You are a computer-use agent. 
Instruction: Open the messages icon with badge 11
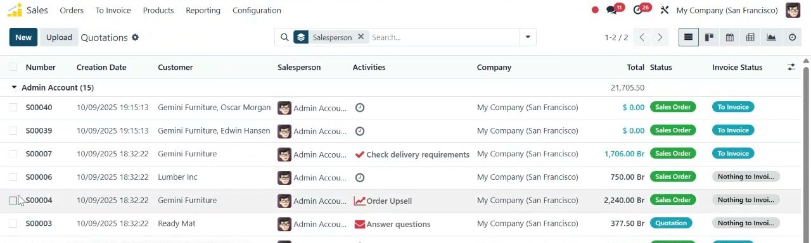pos(611,10)
